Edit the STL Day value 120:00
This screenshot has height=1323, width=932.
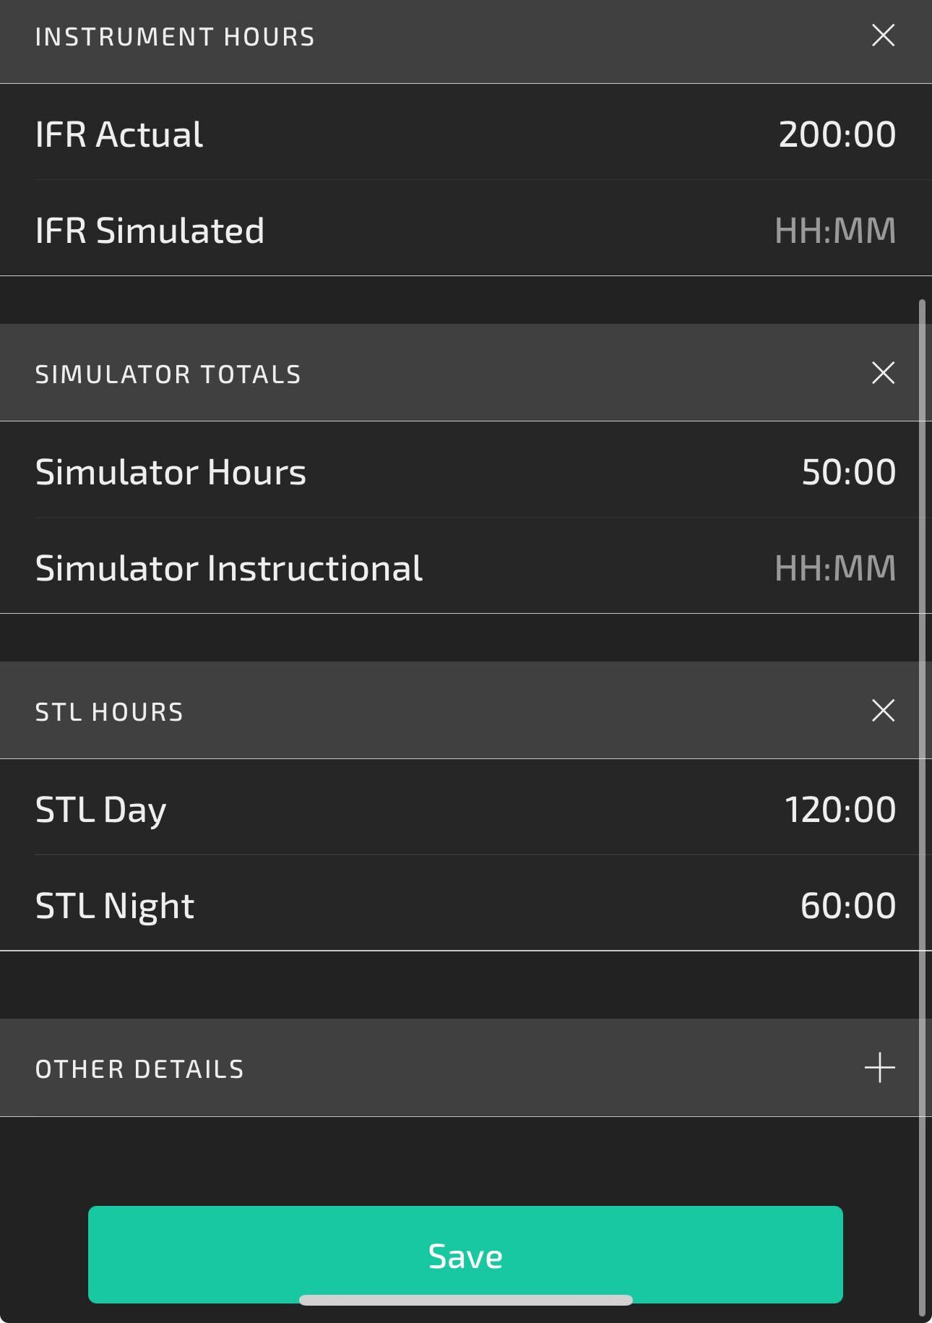coord(840,810)
